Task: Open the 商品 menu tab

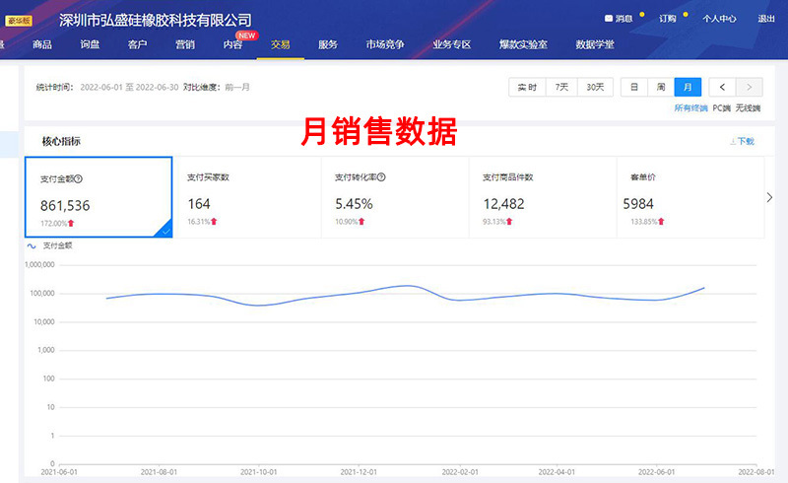Action: click(x=42, y=44)
